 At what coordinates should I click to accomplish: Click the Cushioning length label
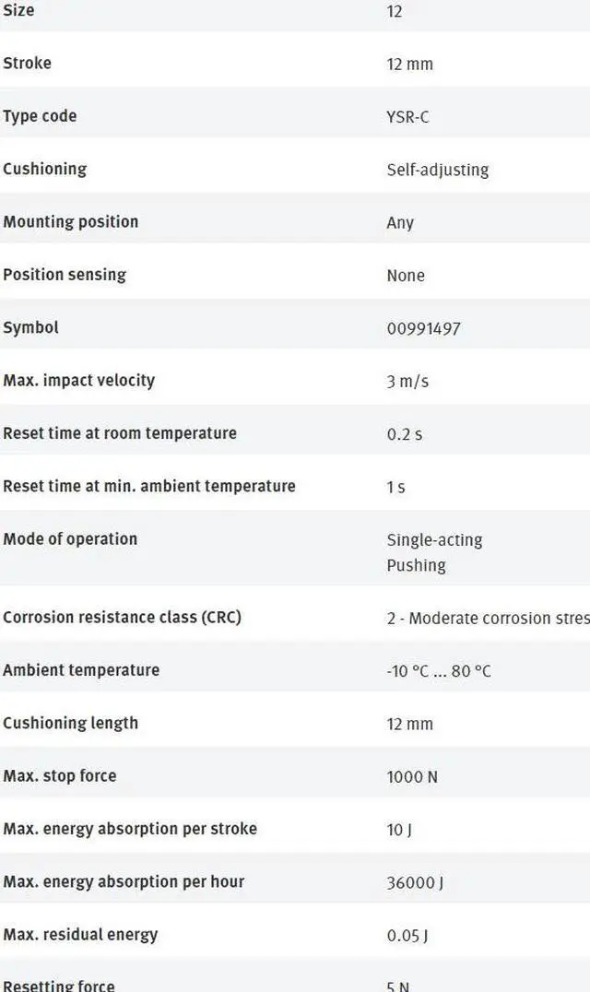[70, 723]
